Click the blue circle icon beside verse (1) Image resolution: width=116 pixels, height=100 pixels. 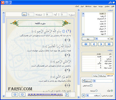[64, 31]
